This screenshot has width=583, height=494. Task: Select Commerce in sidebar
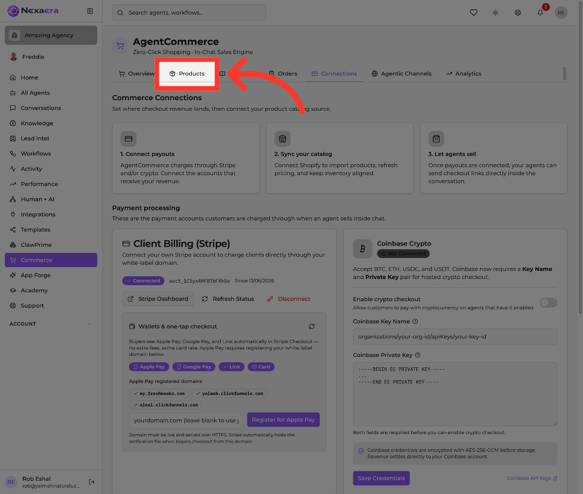click(x=51, y=260)
